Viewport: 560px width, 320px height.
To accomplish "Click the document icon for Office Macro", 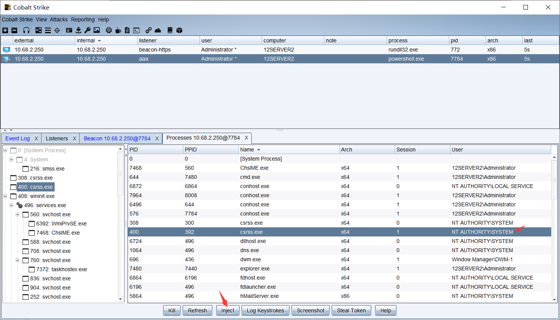I will click(x=127, y=30).
